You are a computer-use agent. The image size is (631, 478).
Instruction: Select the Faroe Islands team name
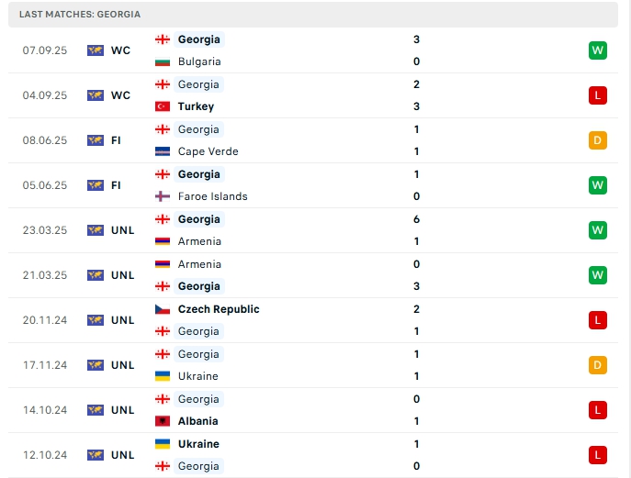point(213,196)
